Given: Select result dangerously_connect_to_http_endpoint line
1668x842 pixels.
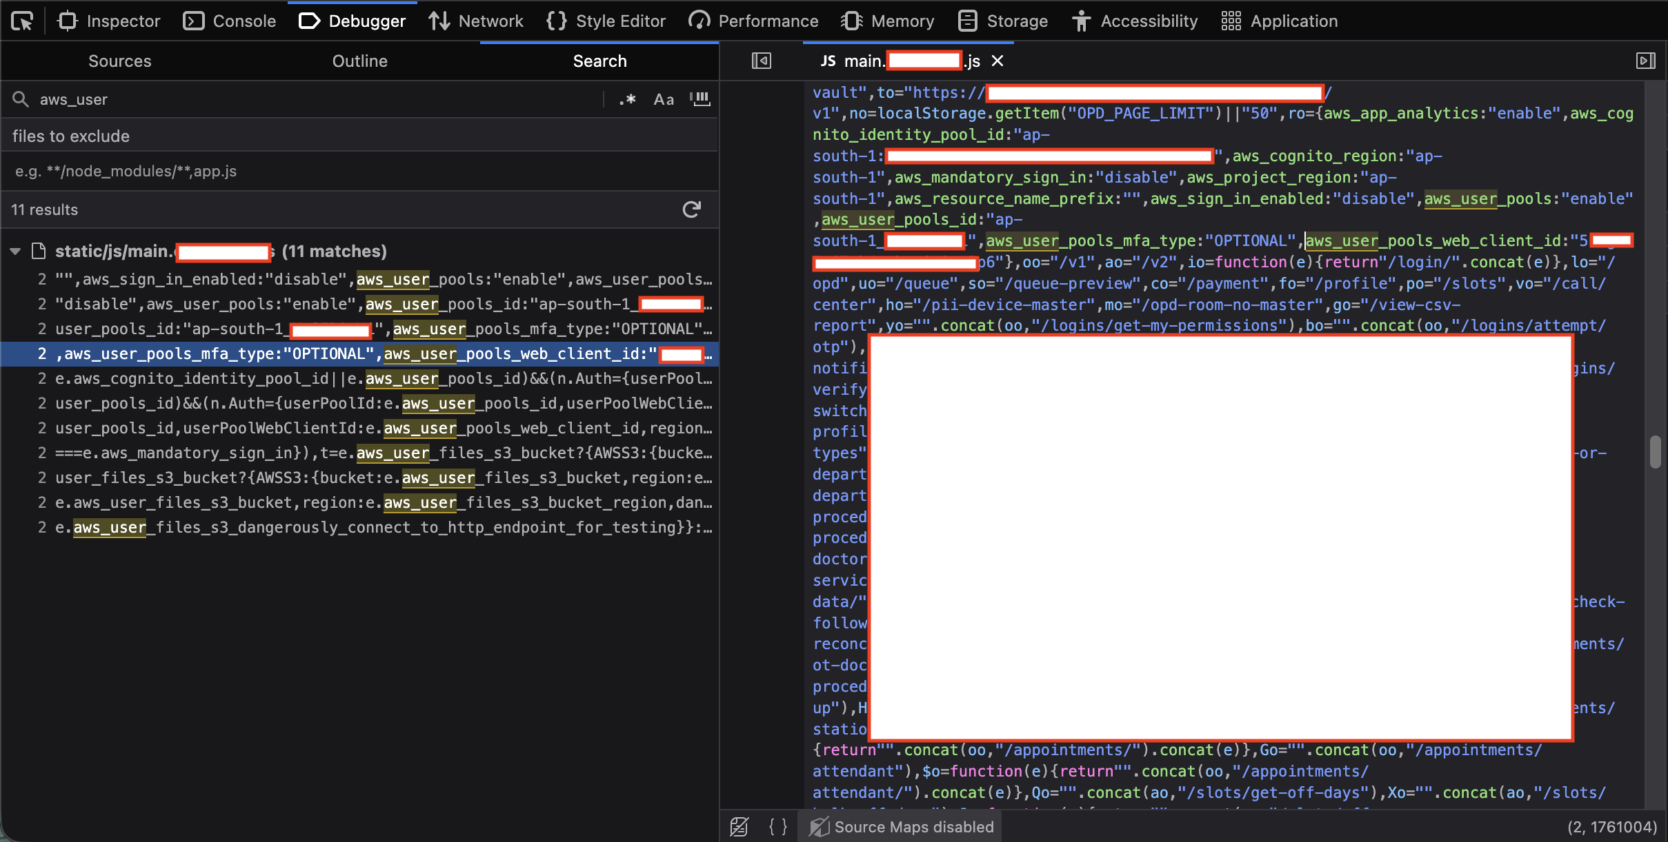Looking at the screenshot, I should click(359, 528).
